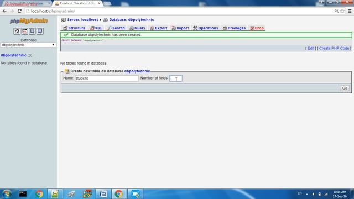Click the phpMyAdmin logo
The image size is (354, 199).
(29, 21)
